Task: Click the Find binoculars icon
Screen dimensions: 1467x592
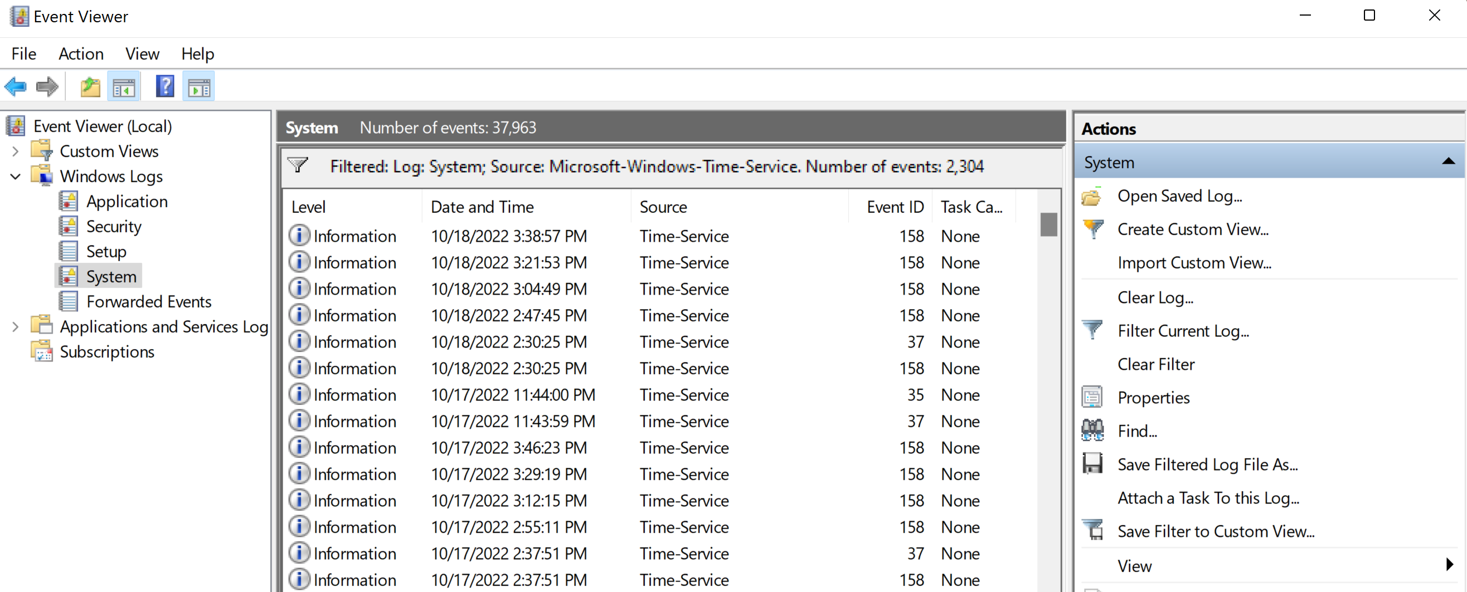Action: pos(1093,430)
